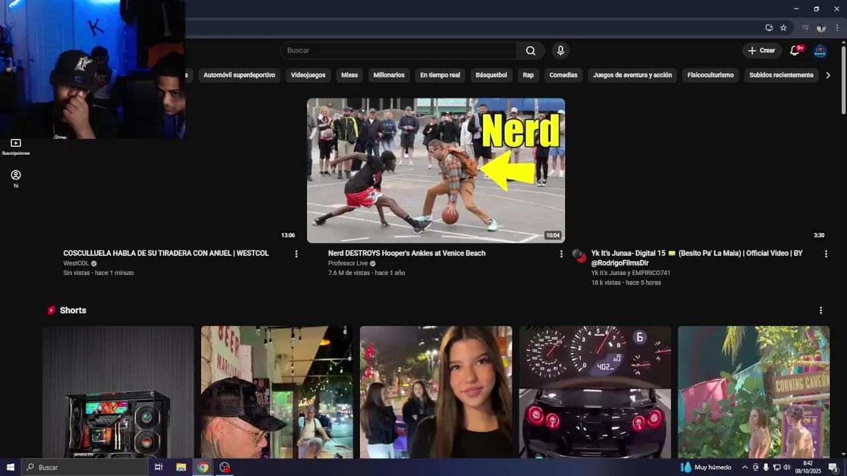Open the Windows notification center icon
This screenshot has width=847, height=476.
[833, 467]
